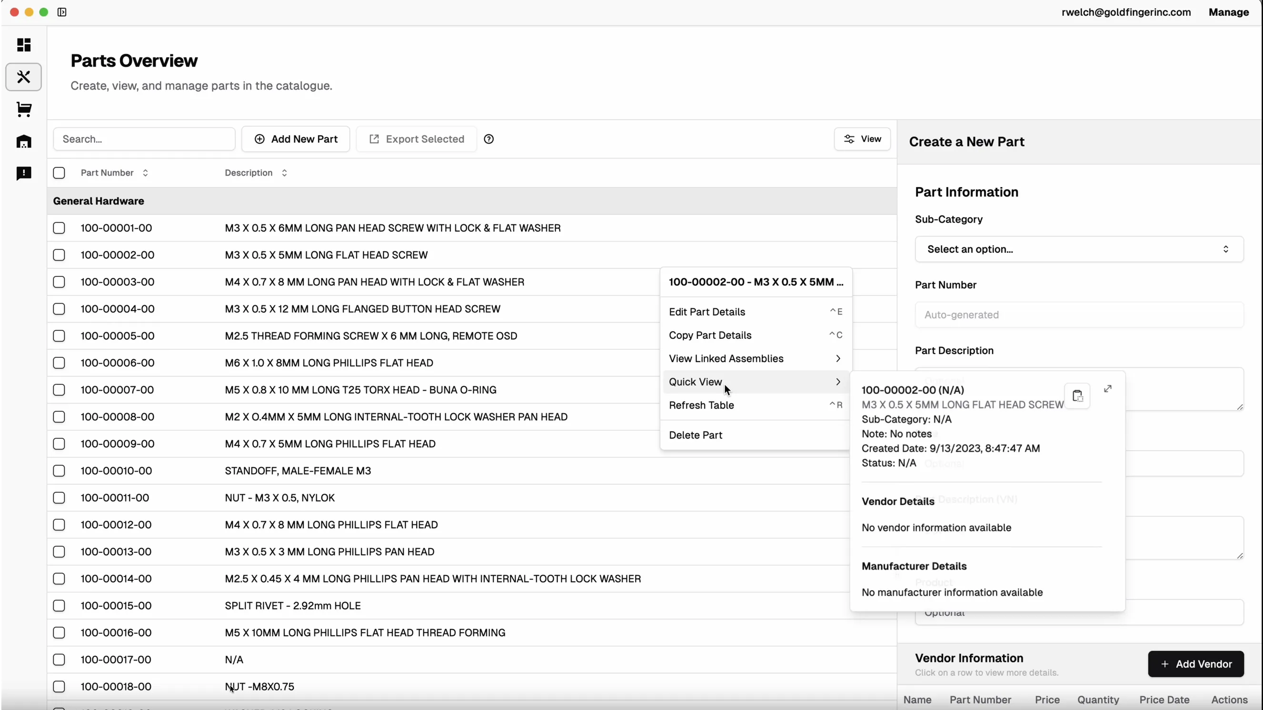The height and width of the screenshot is (710, 1263).
Task: Open the warehouse inventory icon in the sidebar
Action: [23, 142]
